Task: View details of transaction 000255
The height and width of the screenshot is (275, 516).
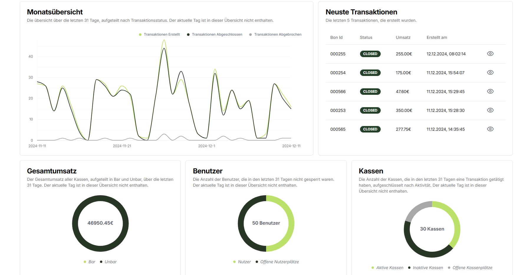Action: click(x=490, y=54)
